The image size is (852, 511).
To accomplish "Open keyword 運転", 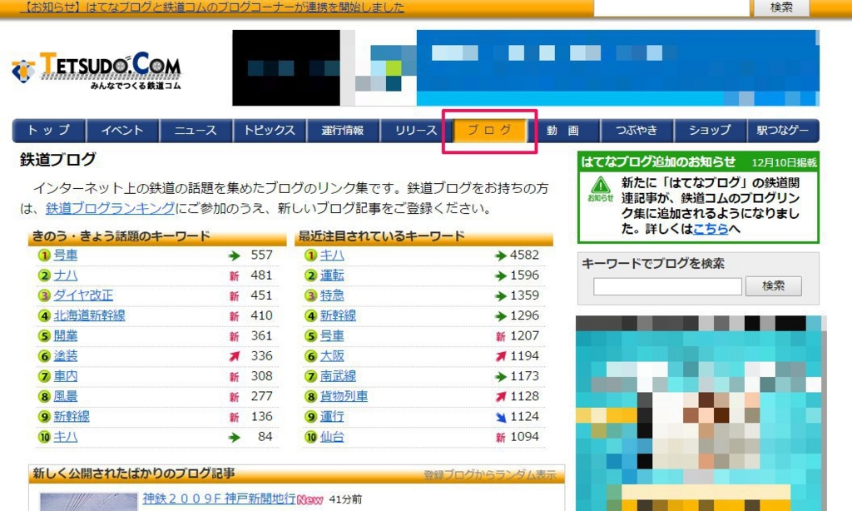I will click(331, 275).
